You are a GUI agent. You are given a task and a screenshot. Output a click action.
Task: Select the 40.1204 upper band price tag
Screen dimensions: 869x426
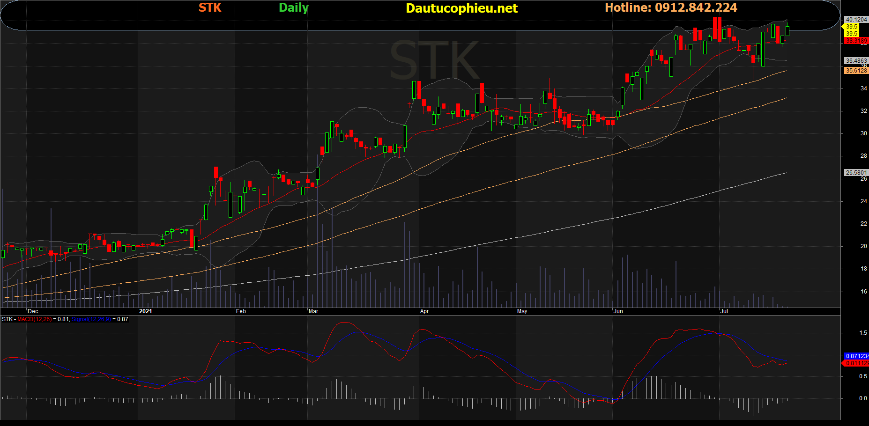856,20
